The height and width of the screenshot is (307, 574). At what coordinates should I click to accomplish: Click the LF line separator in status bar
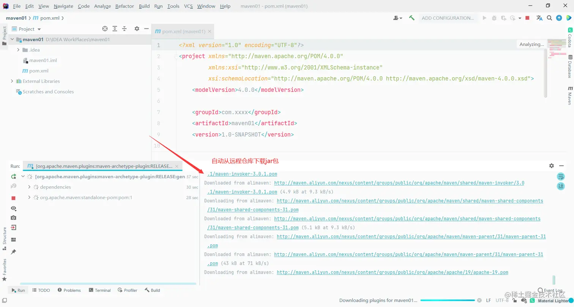coord(488,301)
